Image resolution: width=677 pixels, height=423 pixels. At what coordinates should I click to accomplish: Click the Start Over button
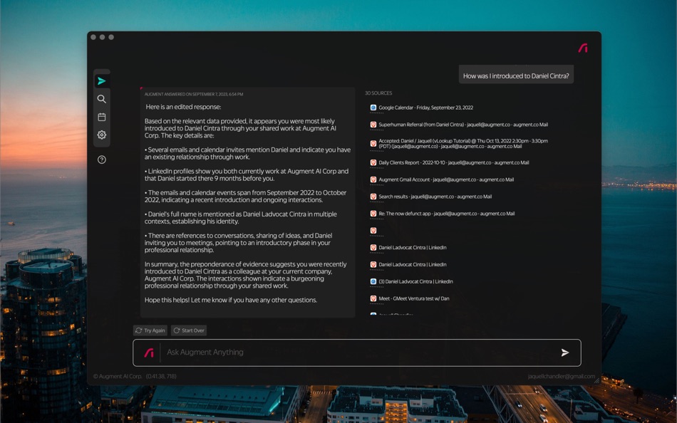pyautogui.click(x=189, y=330)
